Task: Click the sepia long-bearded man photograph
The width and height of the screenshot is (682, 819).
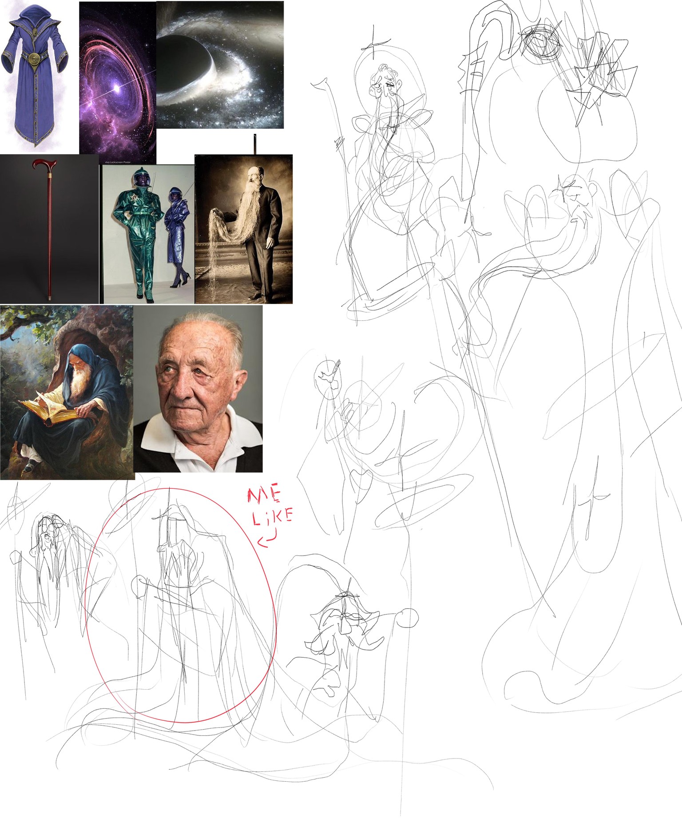Action: tap(244, 229)
